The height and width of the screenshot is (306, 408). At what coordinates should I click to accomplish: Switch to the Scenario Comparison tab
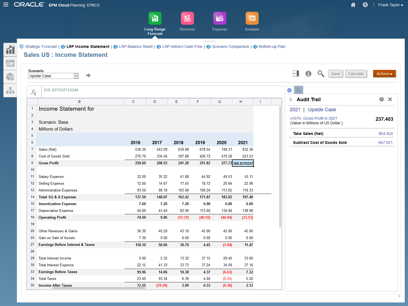[x=230, y=47]
